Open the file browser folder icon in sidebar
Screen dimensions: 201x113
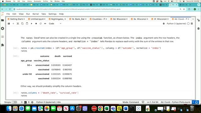(x=3, y=20)
